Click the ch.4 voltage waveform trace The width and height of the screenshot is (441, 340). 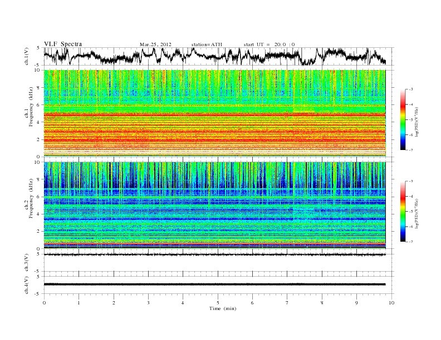[214, 284]
